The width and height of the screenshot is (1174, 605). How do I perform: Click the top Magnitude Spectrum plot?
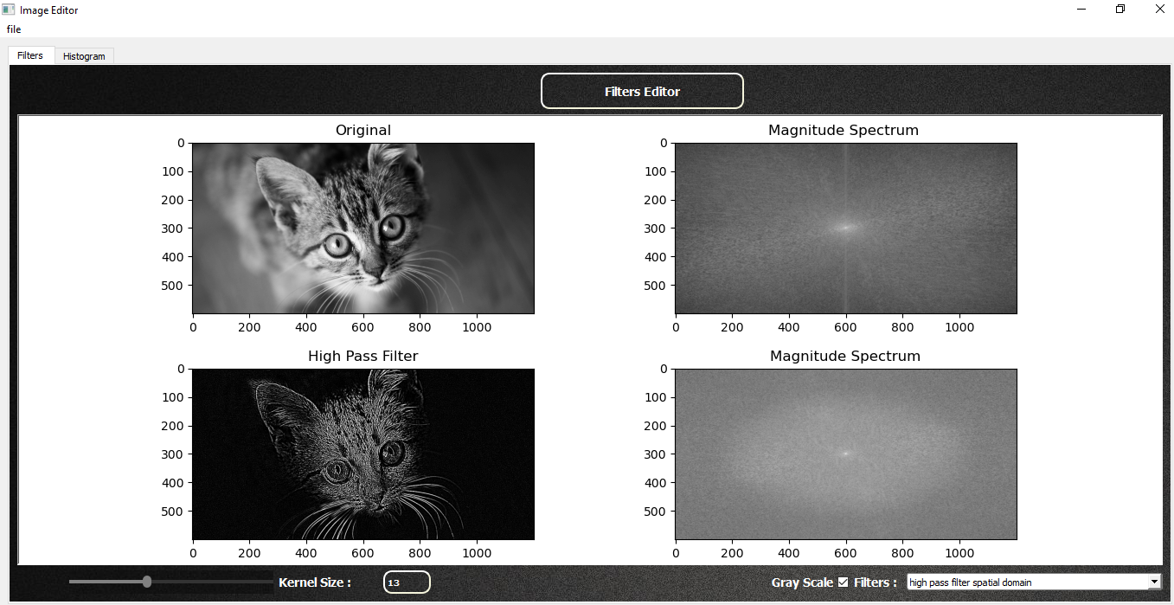[844, 227]
